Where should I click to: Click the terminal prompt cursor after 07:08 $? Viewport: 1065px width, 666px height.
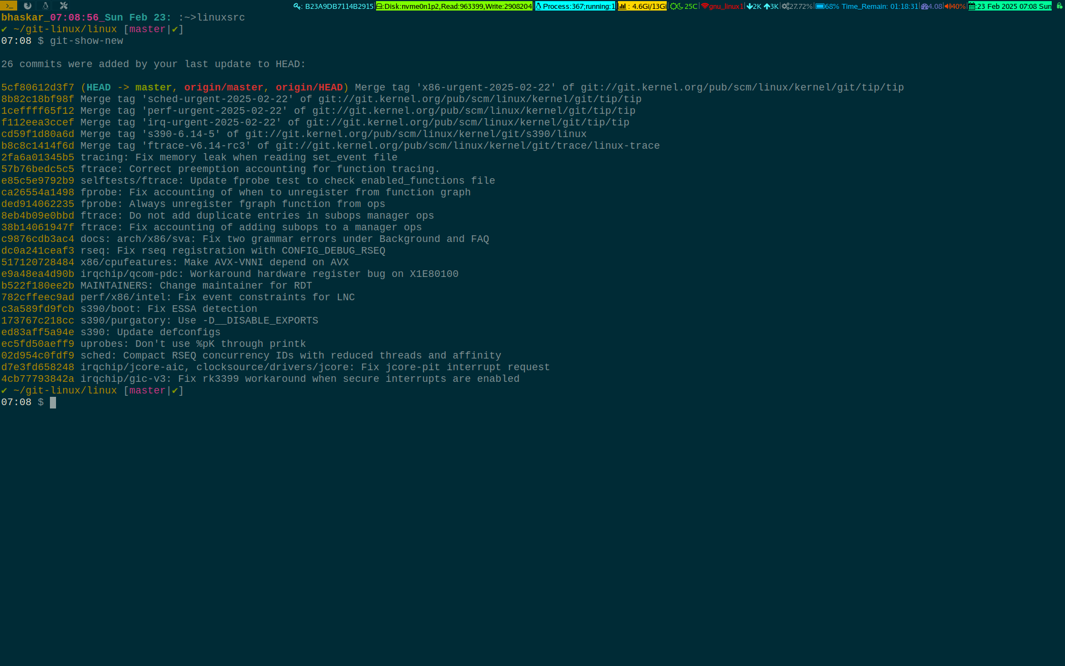53,402
